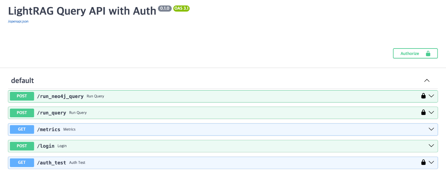Expand the /run_query endpoint chevron
446x178 pixels.
click(431, 112)
